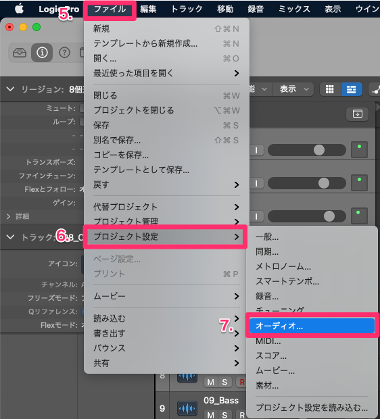Expand the 共有 submenu
The width and height of the screenshot is (380, 419).
(166, 363)
